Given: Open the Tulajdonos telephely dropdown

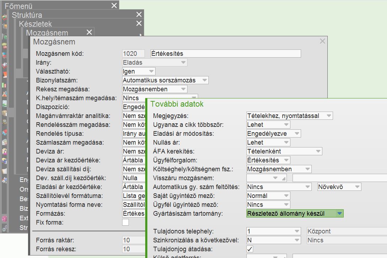Looking at the screenshot, I should 297,231.
